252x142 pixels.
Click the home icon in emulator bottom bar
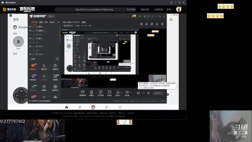coord(66,107)
